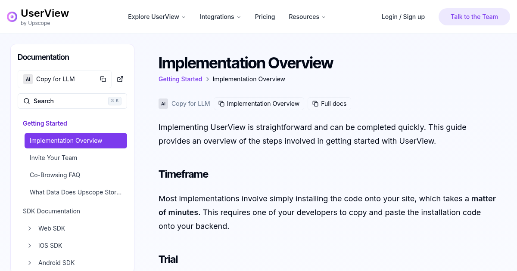Click the Full docs copy button

329,104
